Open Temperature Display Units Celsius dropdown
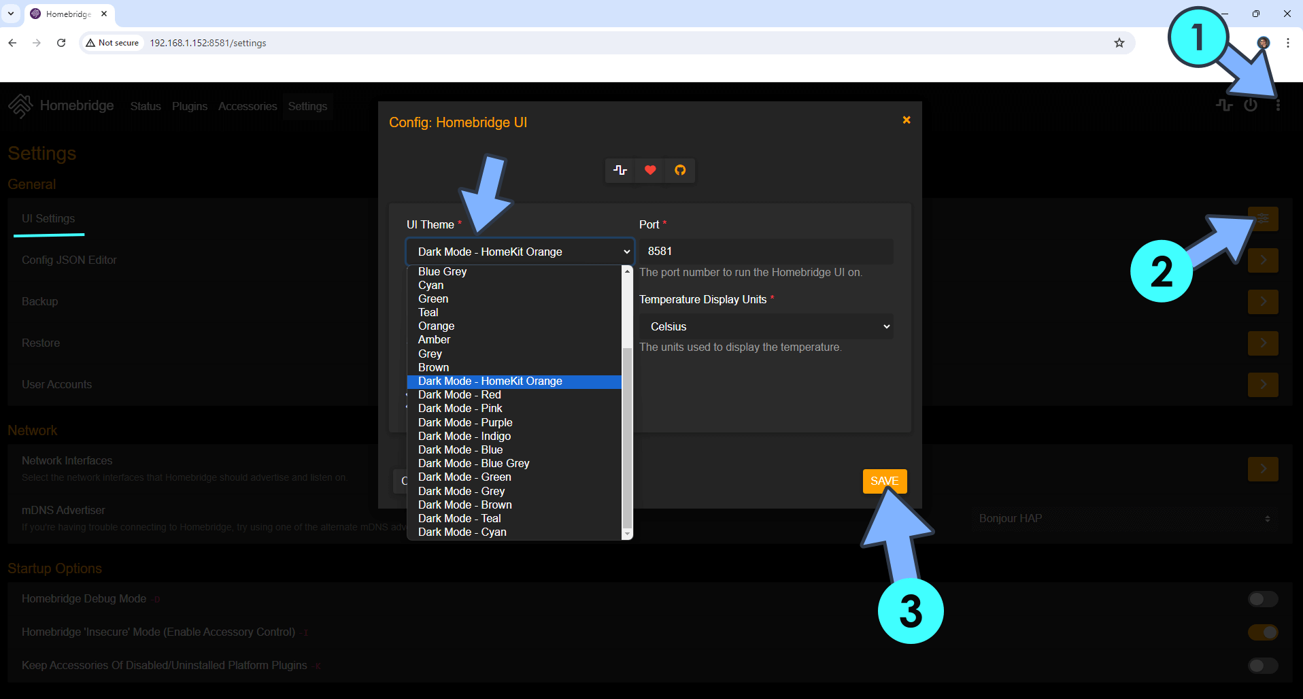Screen dimensions: 1303x699 point(766,326)
